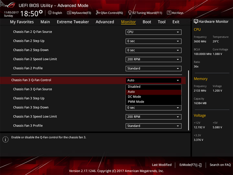Select Chassis Fan 3 Q-Fan Source row
Image resolution: width=233 pixels, height=175 pixels.
(x=33, y=89)
